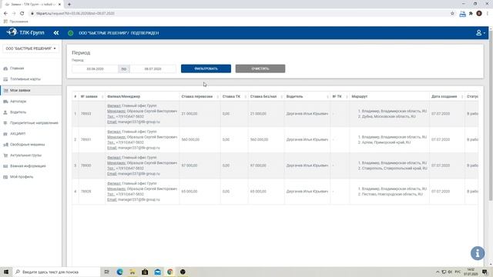
Task: Click the ТЛК-Групп logo
Action: tap(25, 32)
